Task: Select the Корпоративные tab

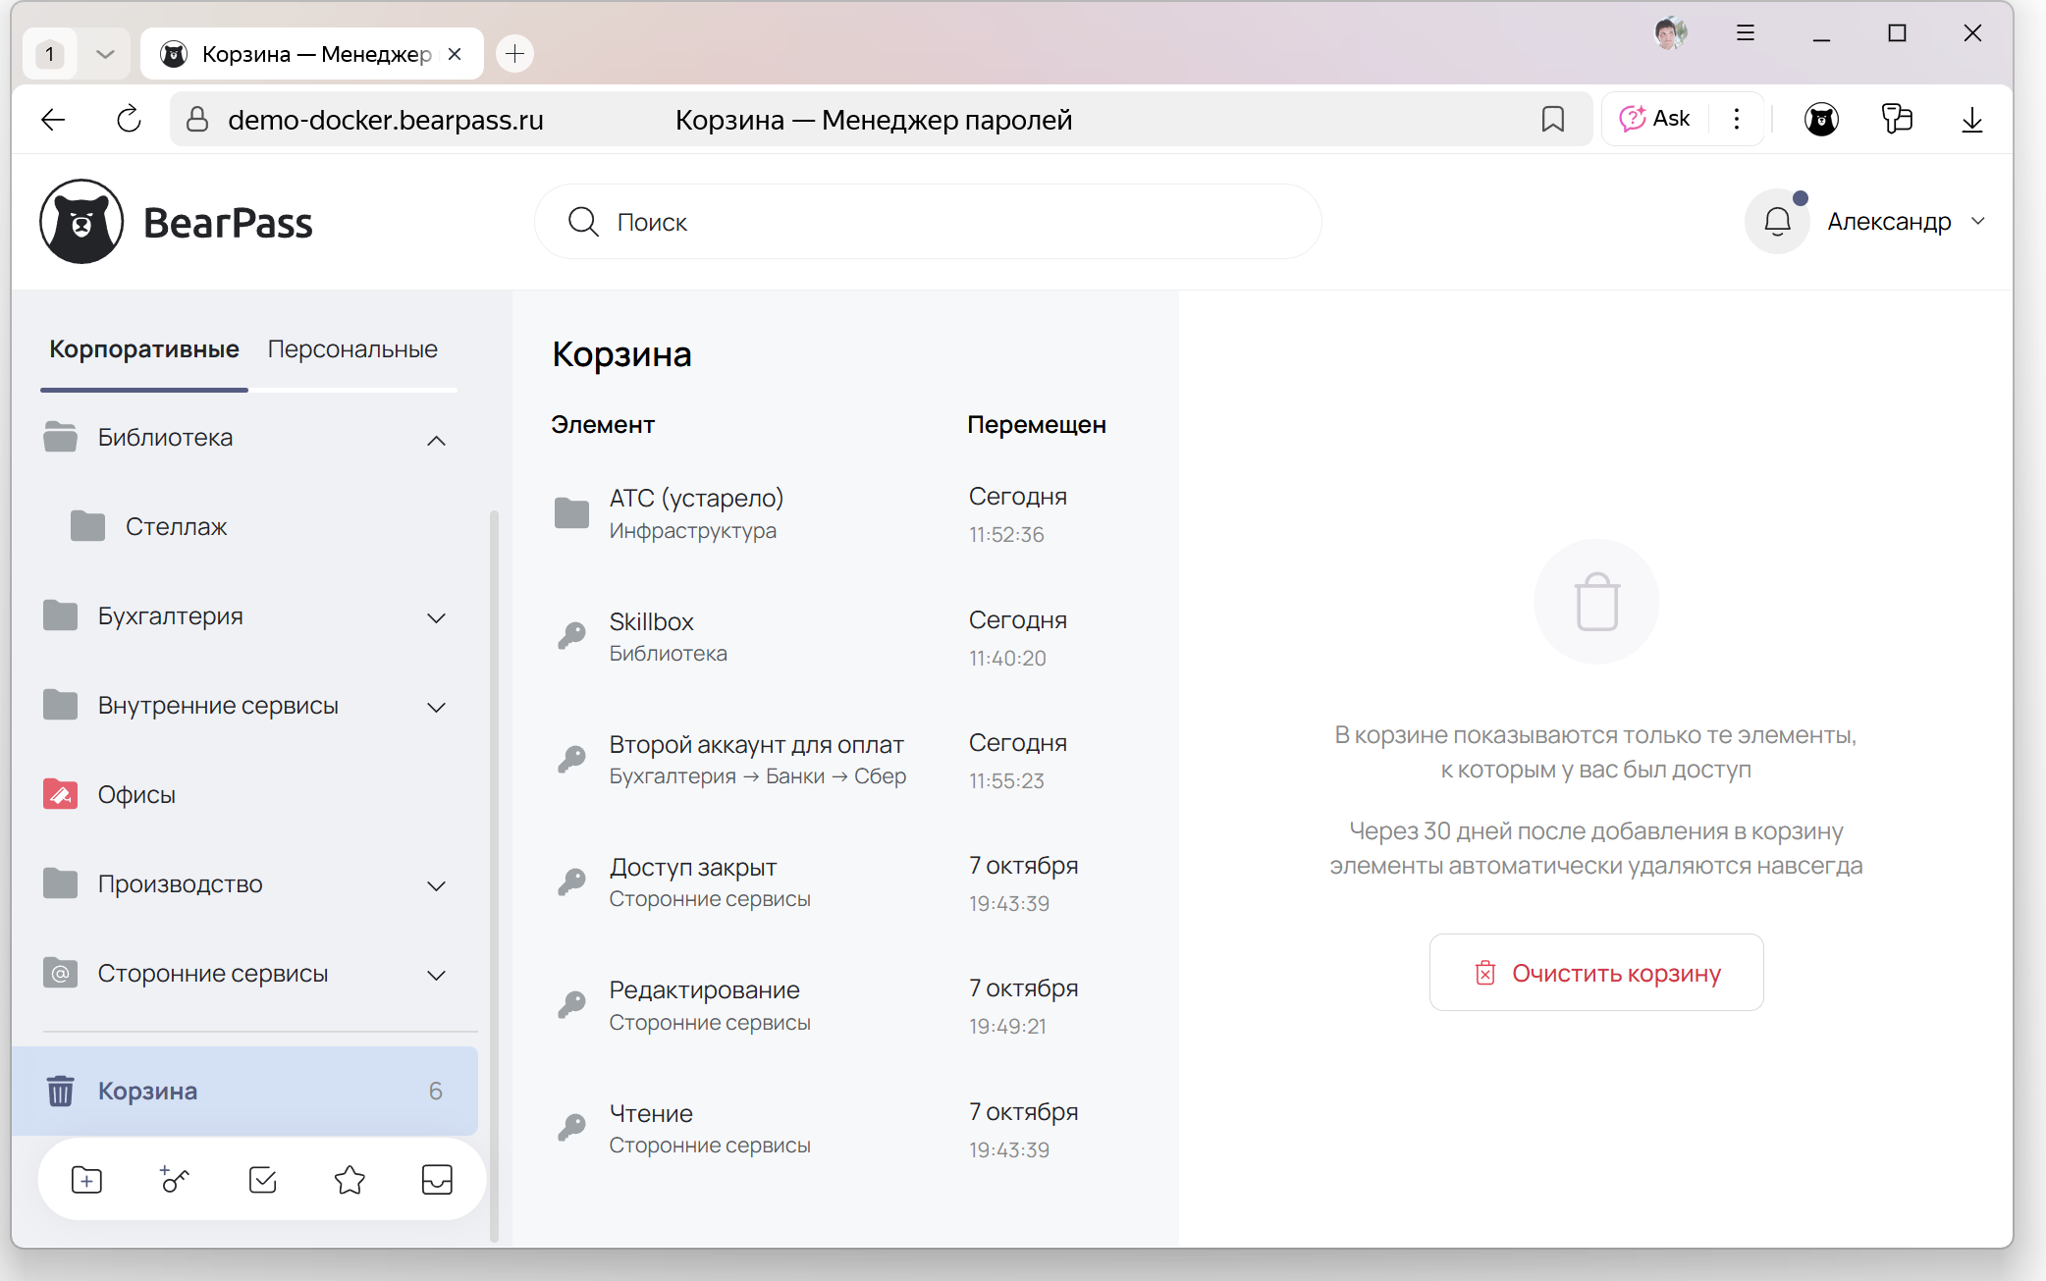Action: [144, 349]
